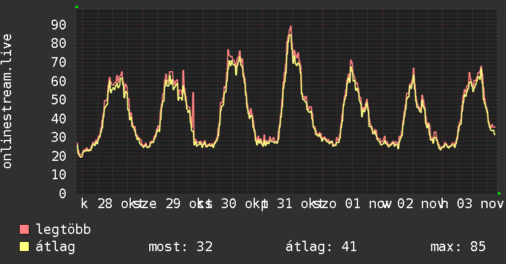Click the pink legtöbb legend swatch

[x=24, y=229]
